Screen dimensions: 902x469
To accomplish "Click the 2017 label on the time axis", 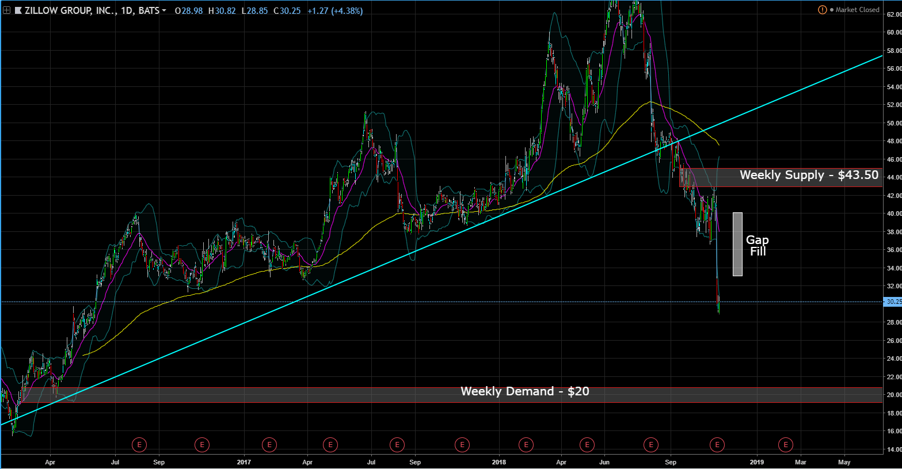I will [x=244, y=462].
